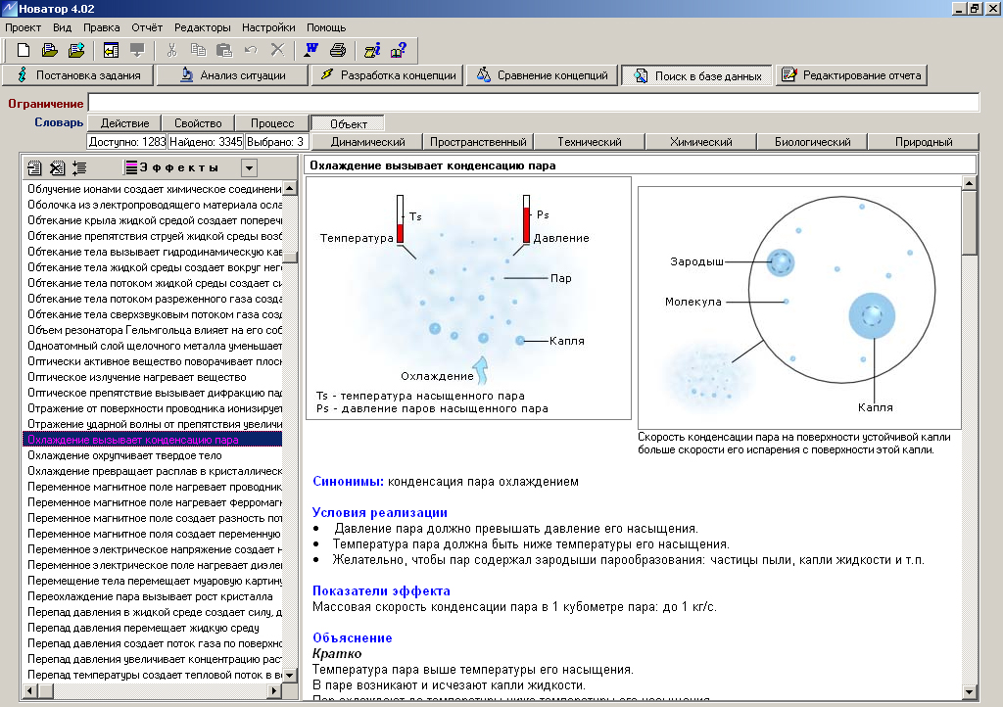This screenshot has width=1003, height=707.
Task: Choose the Пространственный category tab
Action: (478, 142)
